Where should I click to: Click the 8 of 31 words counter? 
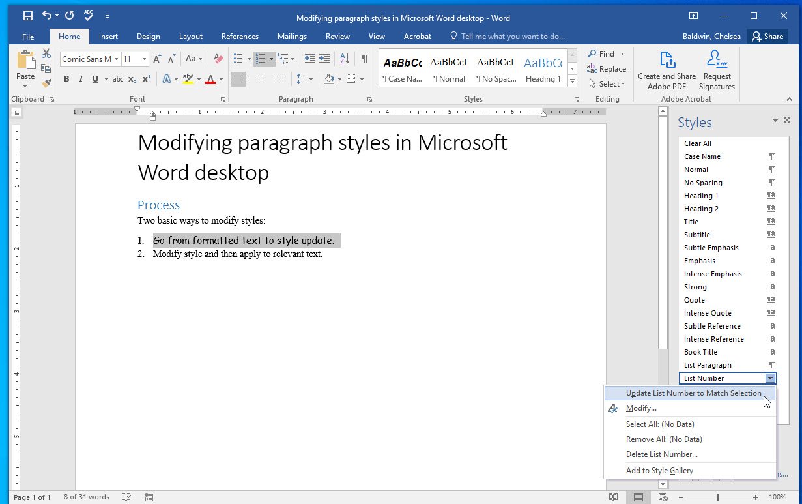tap(86, 497)
